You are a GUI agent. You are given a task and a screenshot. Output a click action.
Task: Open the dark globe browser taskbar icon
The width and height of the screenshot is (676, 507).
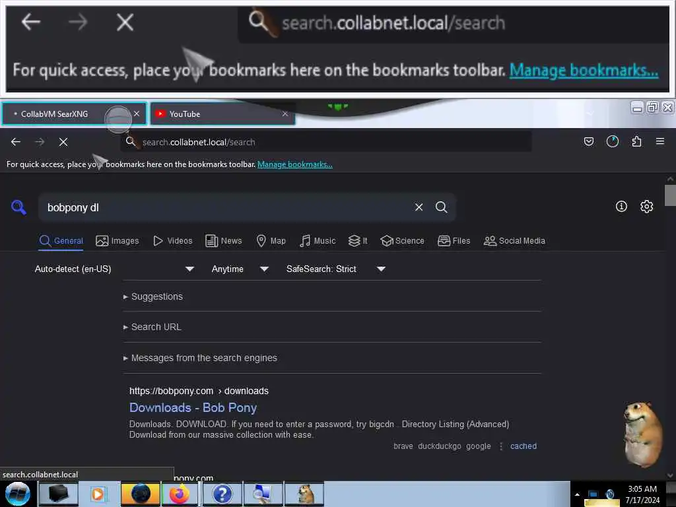coord(140,494)
